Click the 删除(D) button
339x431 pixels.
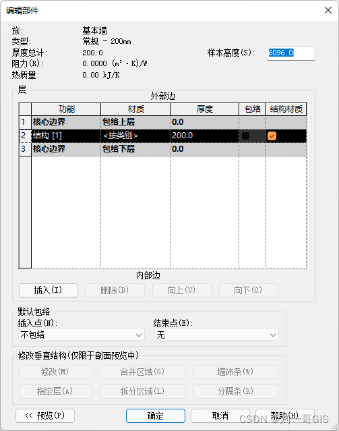tap(115, 290)
